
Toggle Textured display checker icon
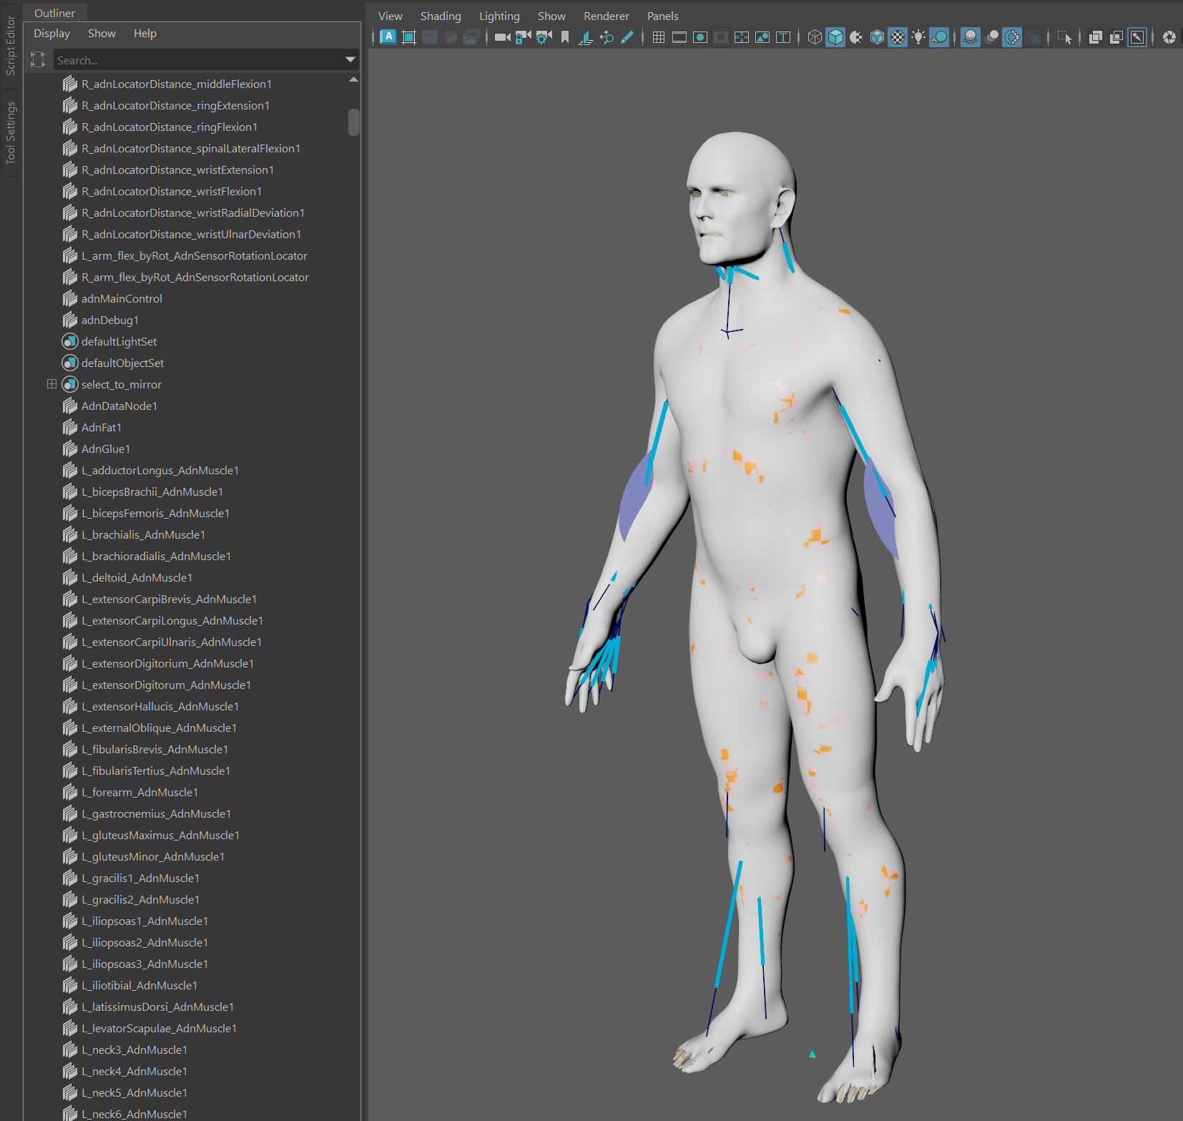click(898, 37)
